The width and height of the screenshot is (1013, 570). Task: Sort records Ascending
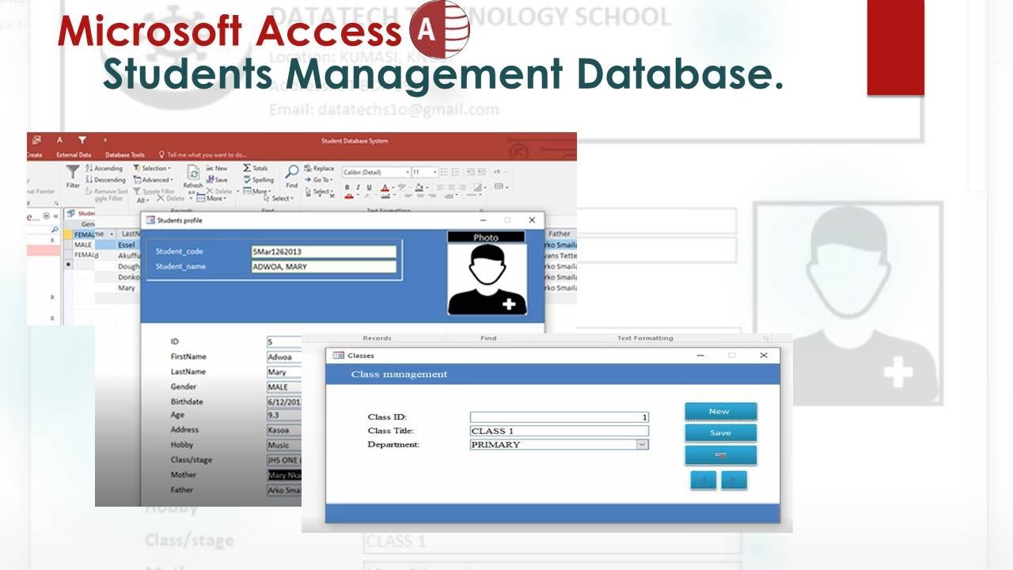(x=104, y=168)
